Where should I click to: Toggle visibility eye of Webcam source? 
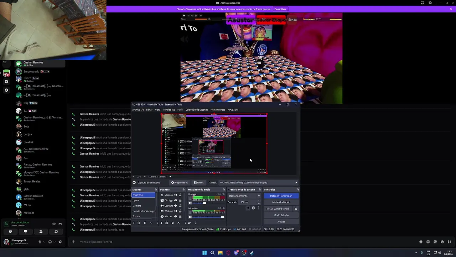click(x=175, y=211)
